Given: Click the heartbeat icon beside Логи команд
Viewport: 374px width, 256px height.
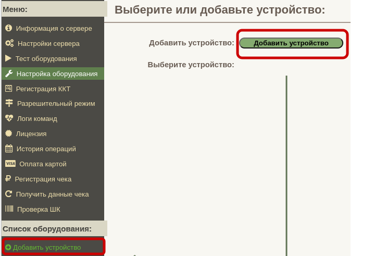Looking at the screenshot, I should pyautogui.click(x=9, y=118).
